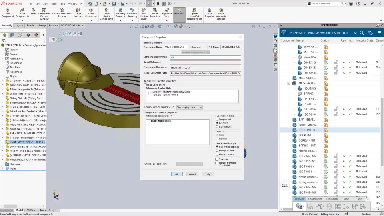
Task: Open the Tools menu
Action: click(x=62, y=4)
